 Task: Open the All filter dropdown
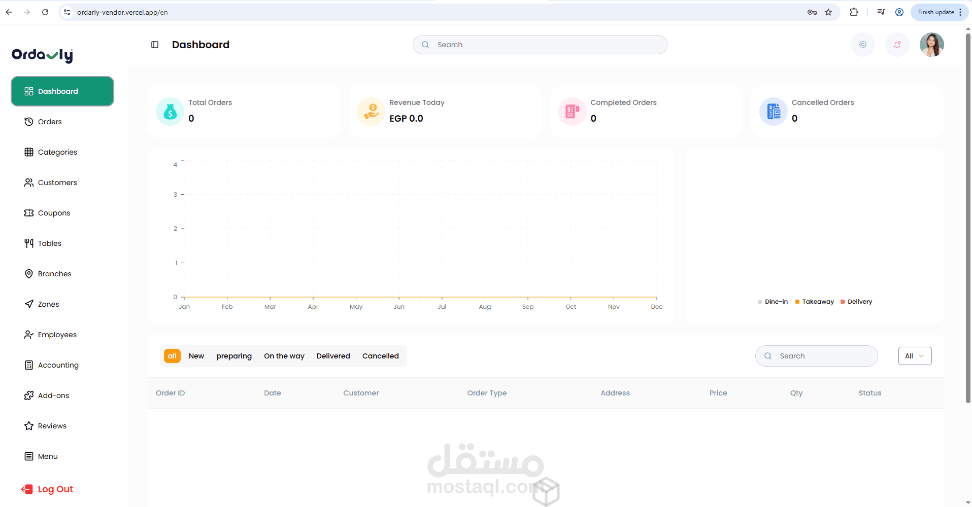[x=915, y=355]
